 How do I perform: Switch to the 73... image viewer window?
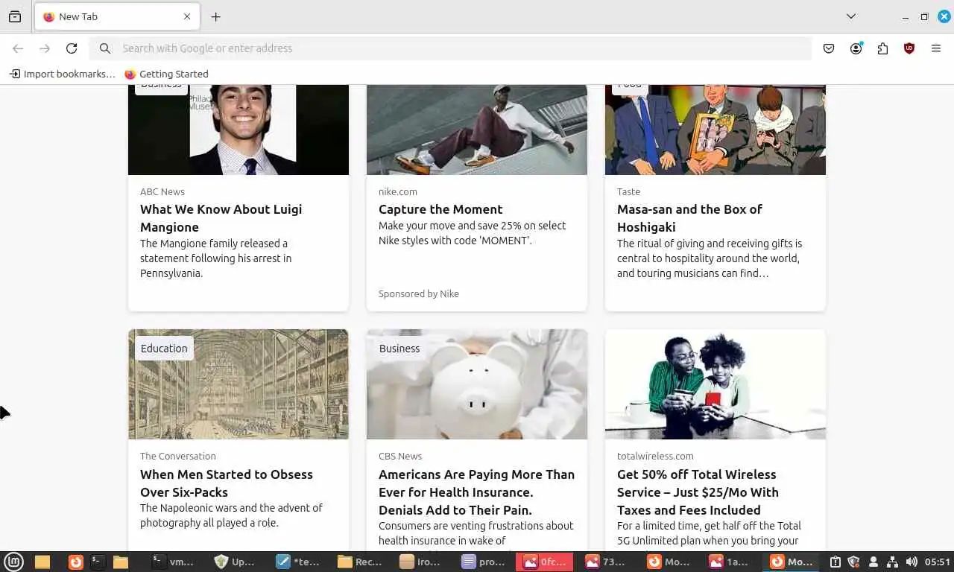tap(606, 562)
